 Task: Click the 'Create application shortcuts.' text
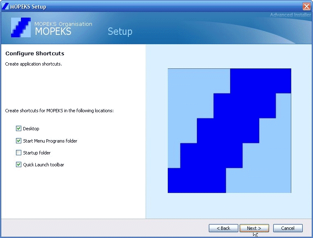[x=33, y=64]
